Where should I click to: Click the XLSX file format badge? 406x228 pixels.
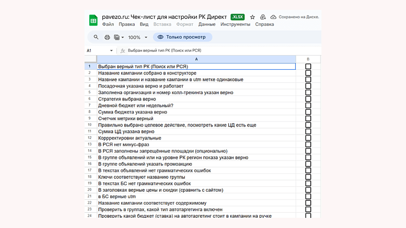(x=237, y=17)
